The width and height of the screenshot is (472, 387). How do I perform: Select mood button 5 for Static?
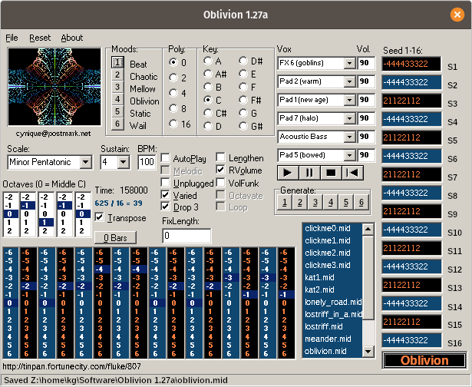(x=117, y=111)
